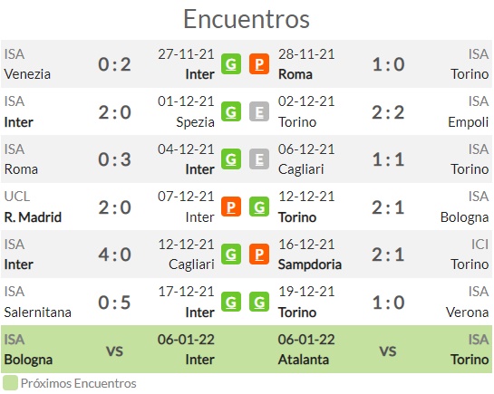Click orange P badge for R. Madrid-Inter match
494x394 pixels.
pos(231,207)
